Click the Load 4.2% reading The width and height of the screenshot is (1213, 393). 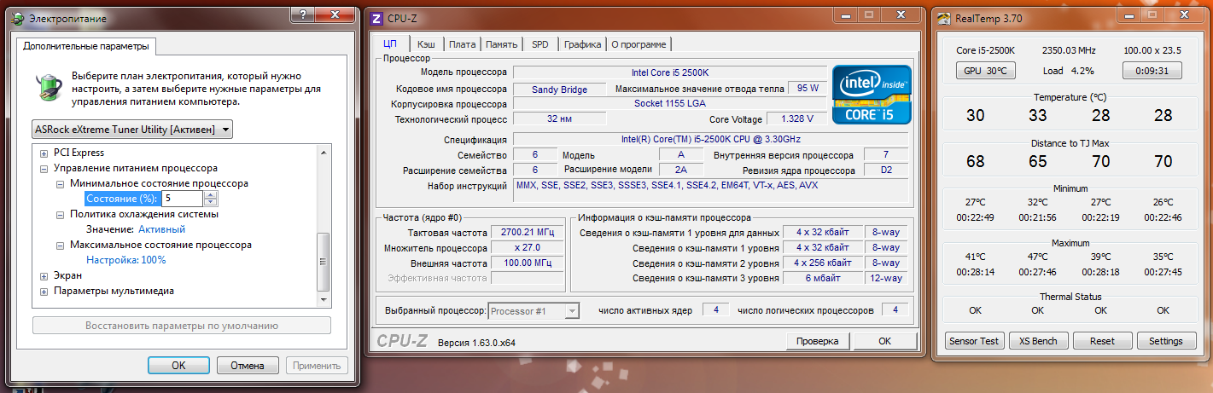[1068, 71]
